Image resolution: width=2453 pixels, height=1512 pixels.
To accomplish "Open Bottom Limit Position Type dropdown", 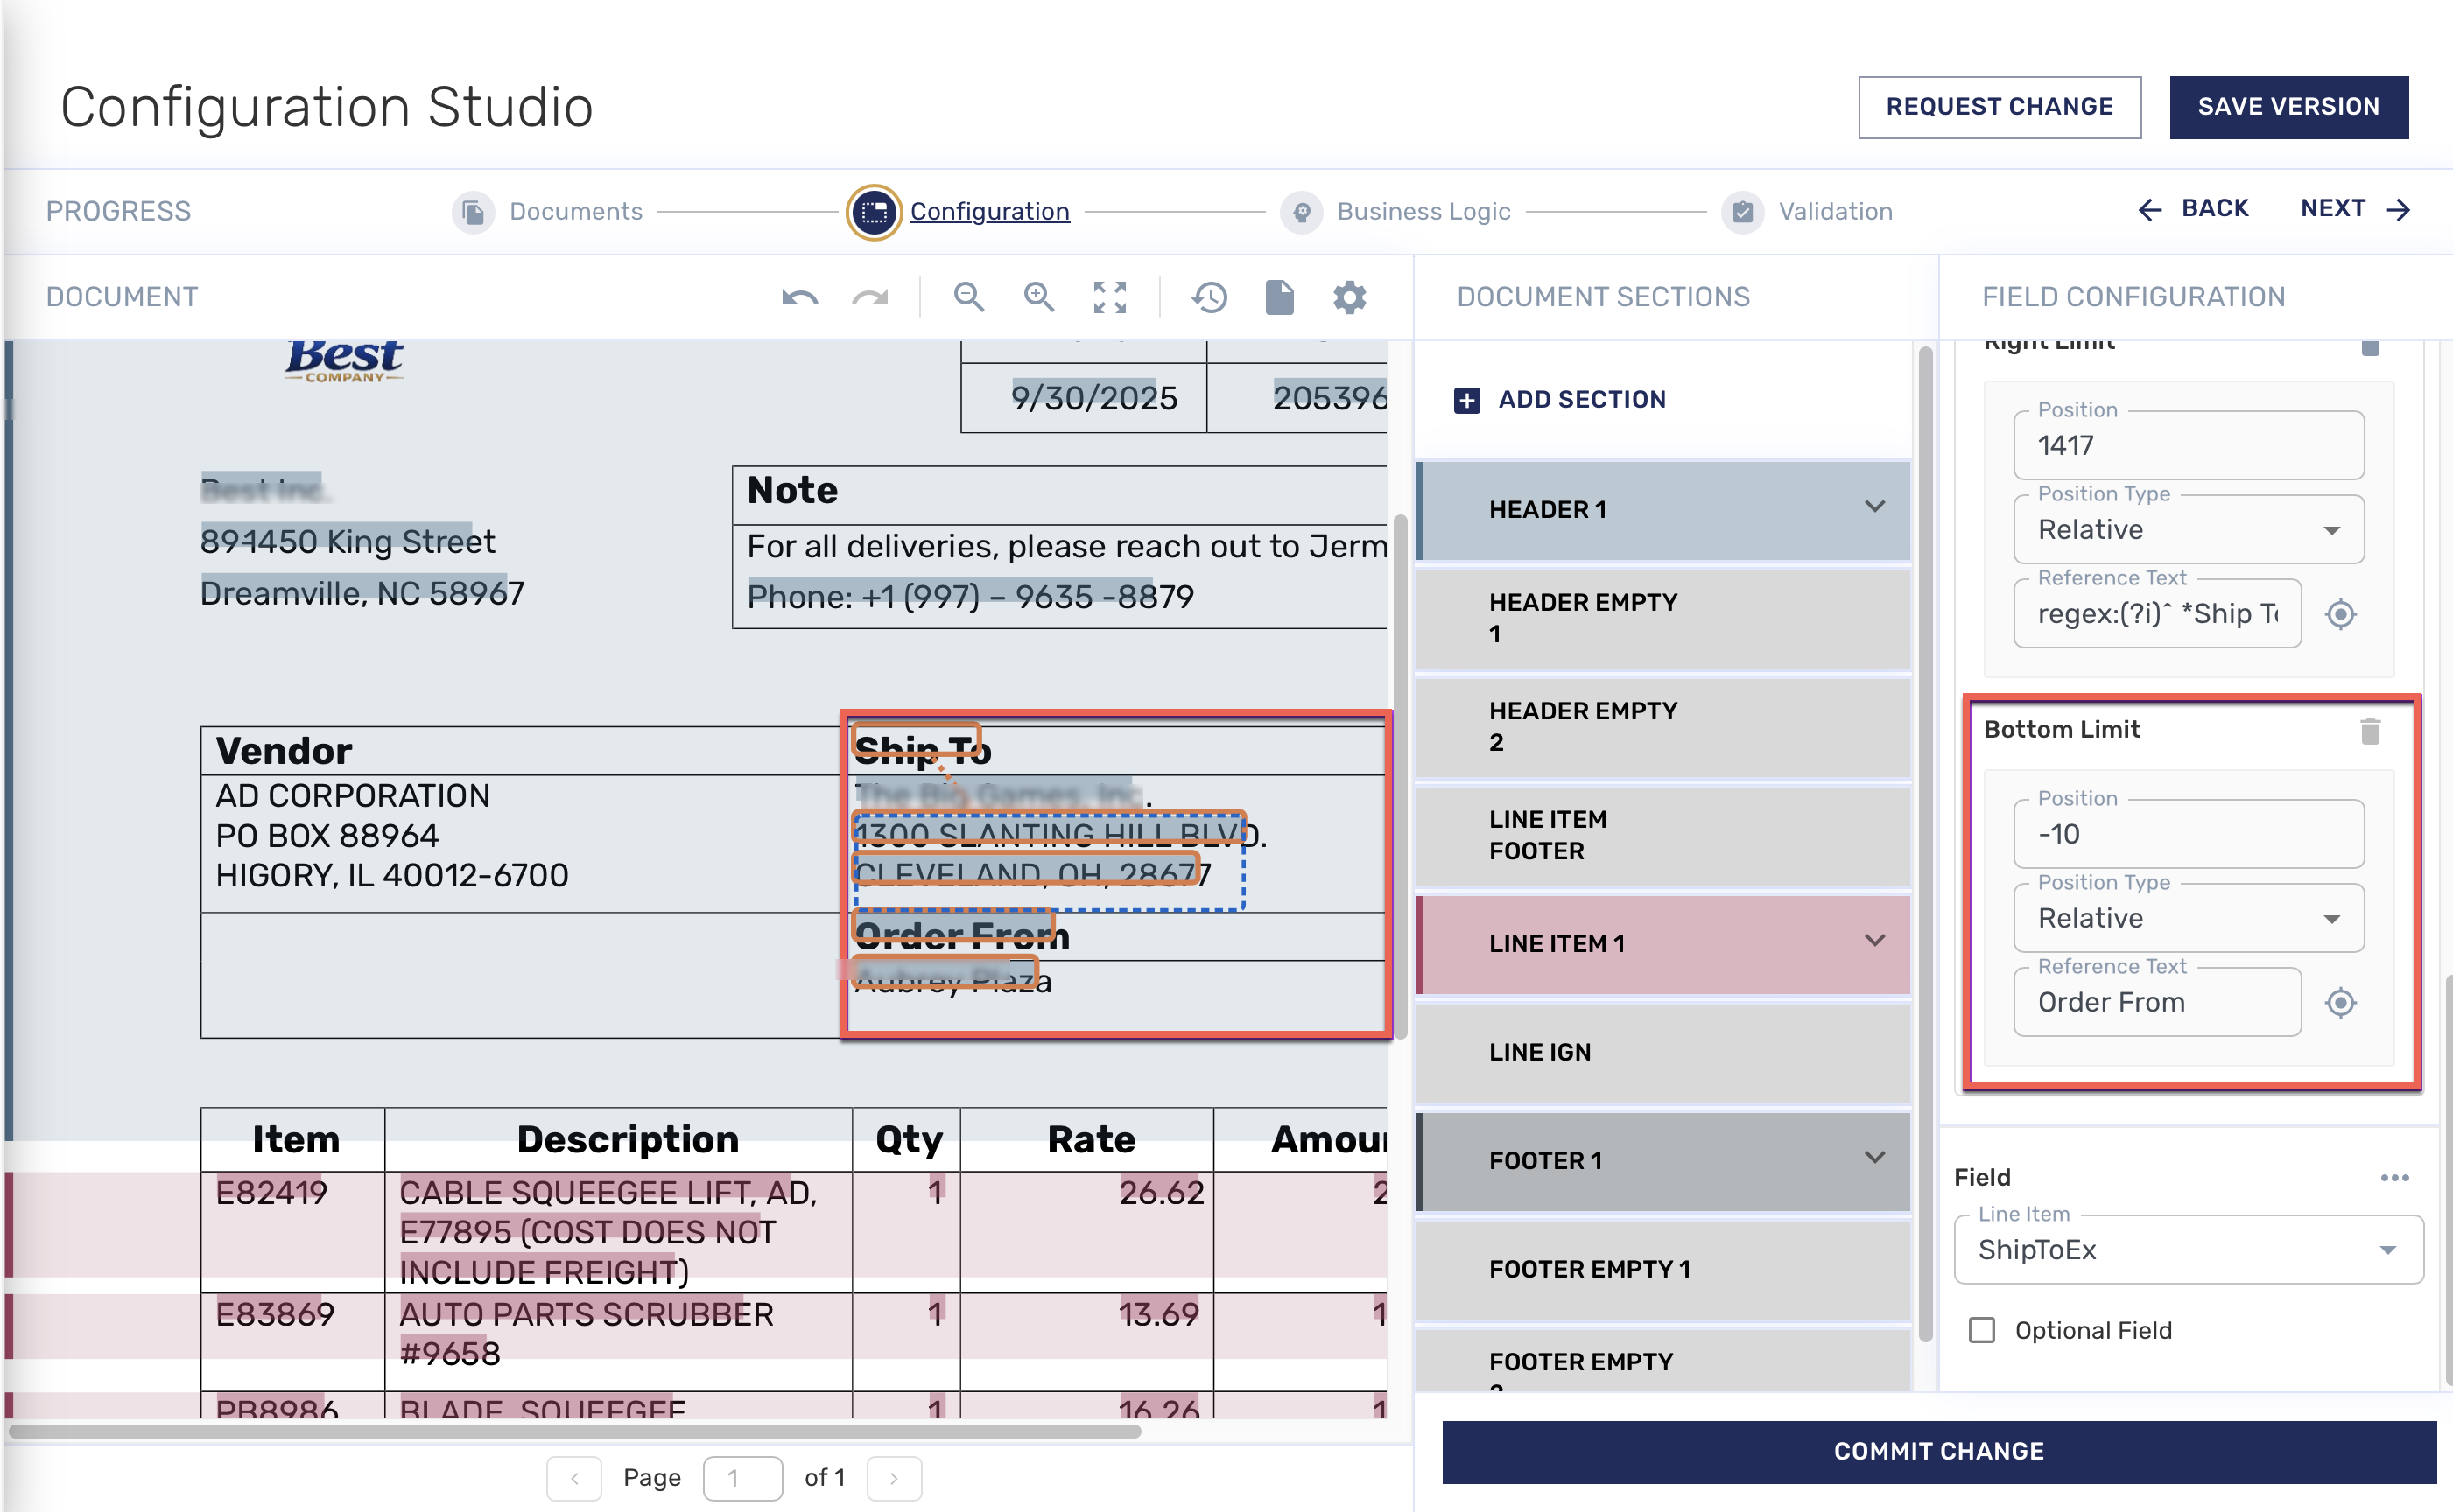I will coord(2188,918).
